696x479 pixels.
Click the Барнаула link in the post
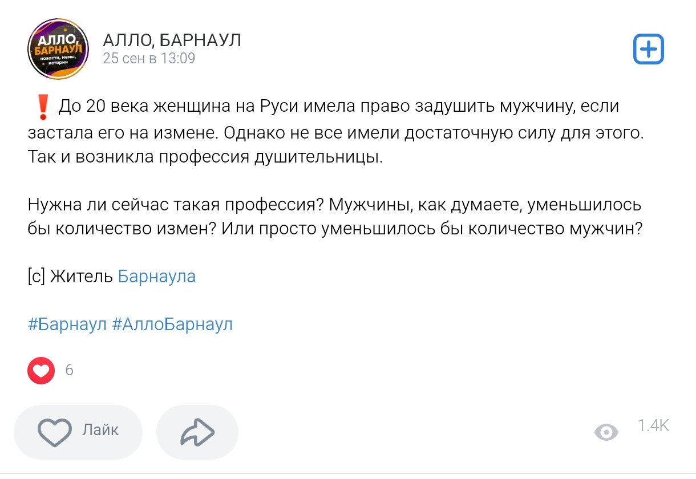pyautogui.click(x=156, y=276)
